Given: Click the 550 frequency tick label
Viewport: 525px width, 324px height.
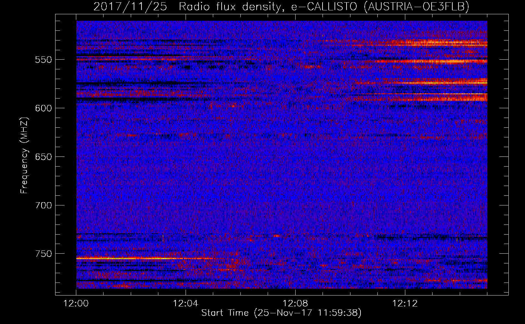Looking at the screenshot, I should [x=43, y=60].
